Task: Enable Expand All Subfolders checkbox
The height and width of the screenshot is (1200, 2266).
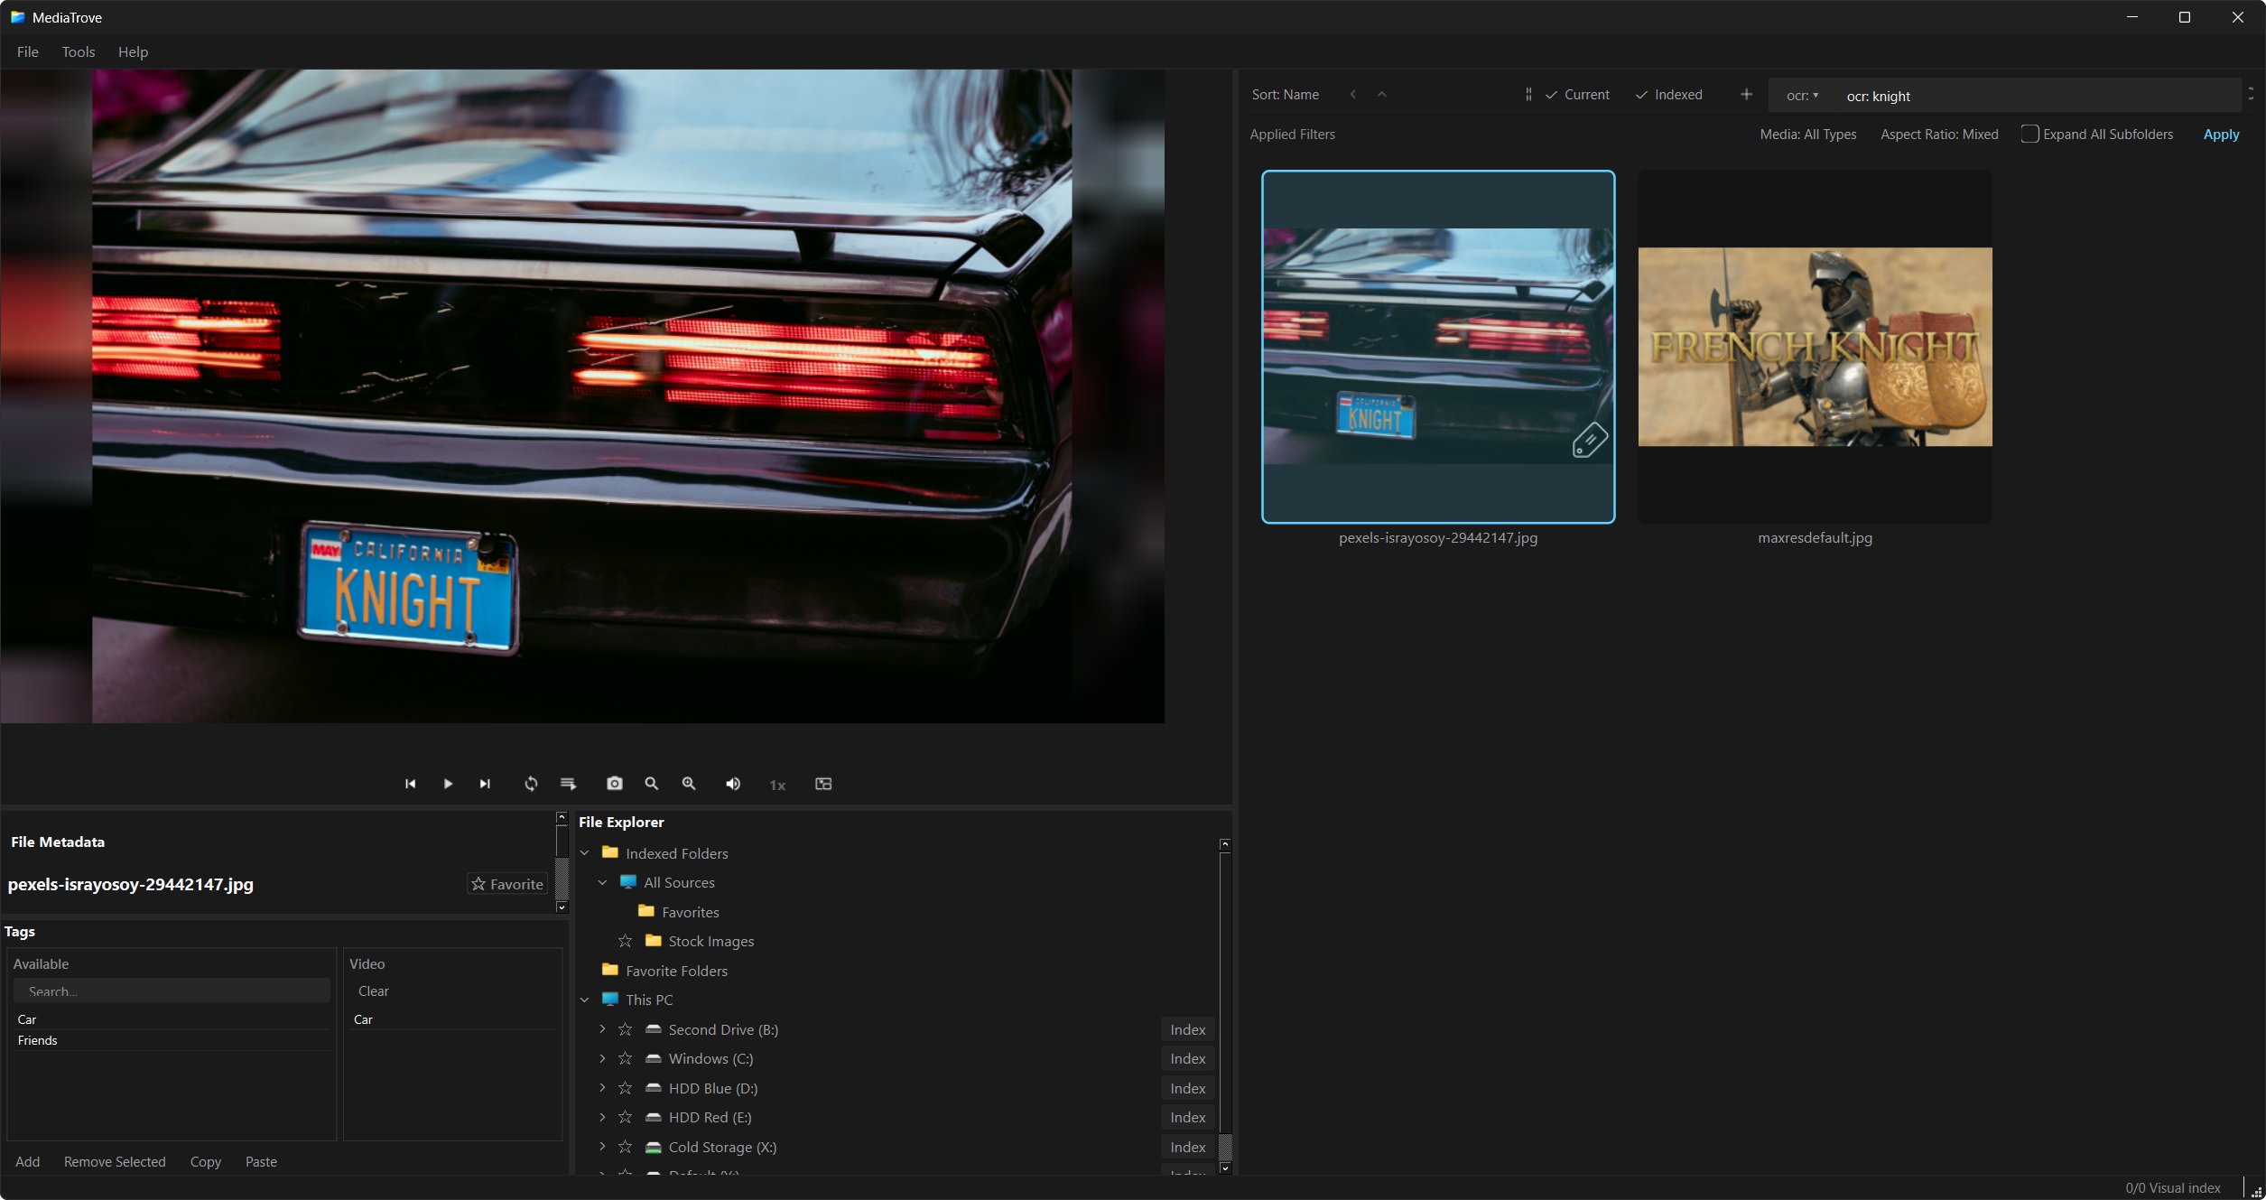Action: (2029, 134)
